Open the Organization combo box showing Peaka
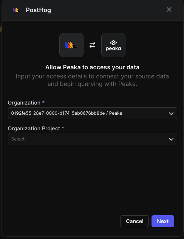This screenshot has height=239, width=184. tap(93, 113)
